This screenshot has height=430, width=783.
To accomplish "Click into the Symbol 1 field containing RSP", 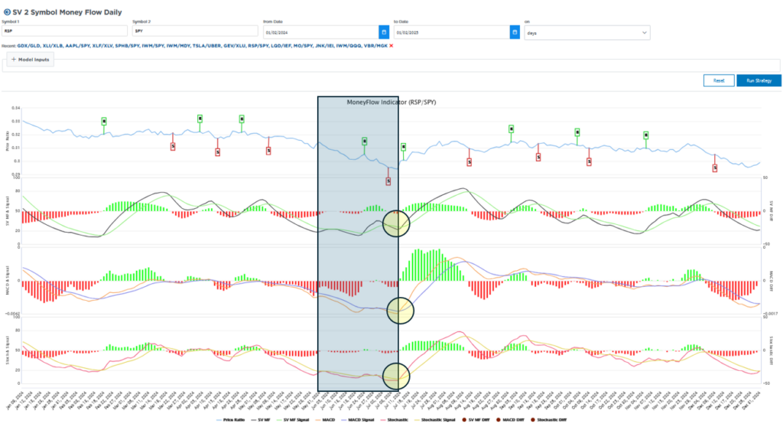I will coord(64,31).
